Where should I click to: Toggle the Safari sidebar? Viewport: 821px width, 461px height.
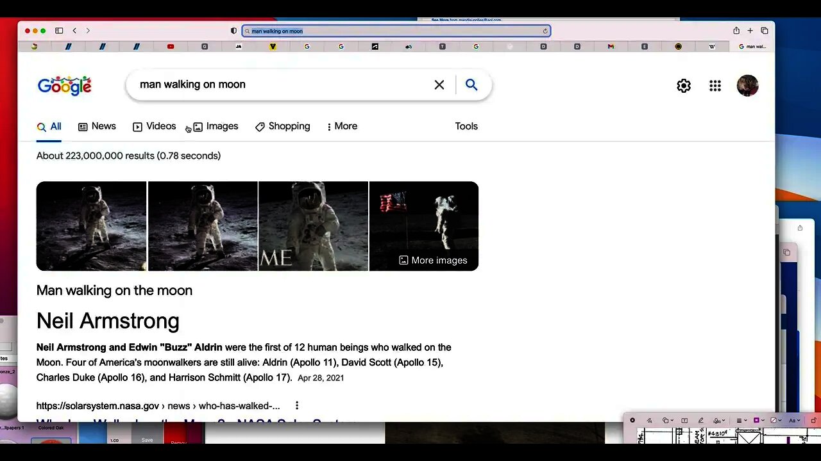[59, 31]
